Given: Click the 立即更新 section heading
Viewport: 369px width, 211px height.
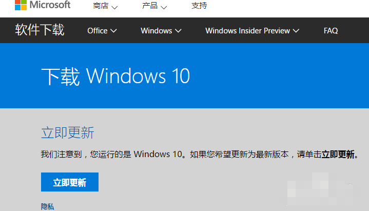Looking at the screenshot, I should coord(68,132).
